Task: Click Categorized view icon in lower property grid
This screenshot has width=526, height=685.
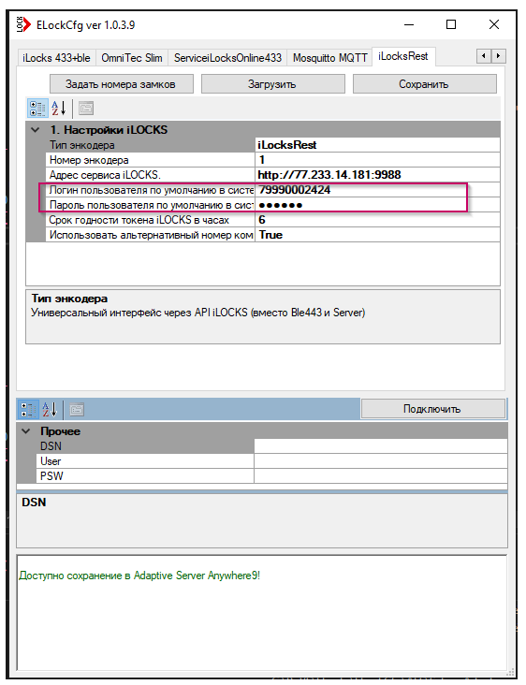Action: 27,410
